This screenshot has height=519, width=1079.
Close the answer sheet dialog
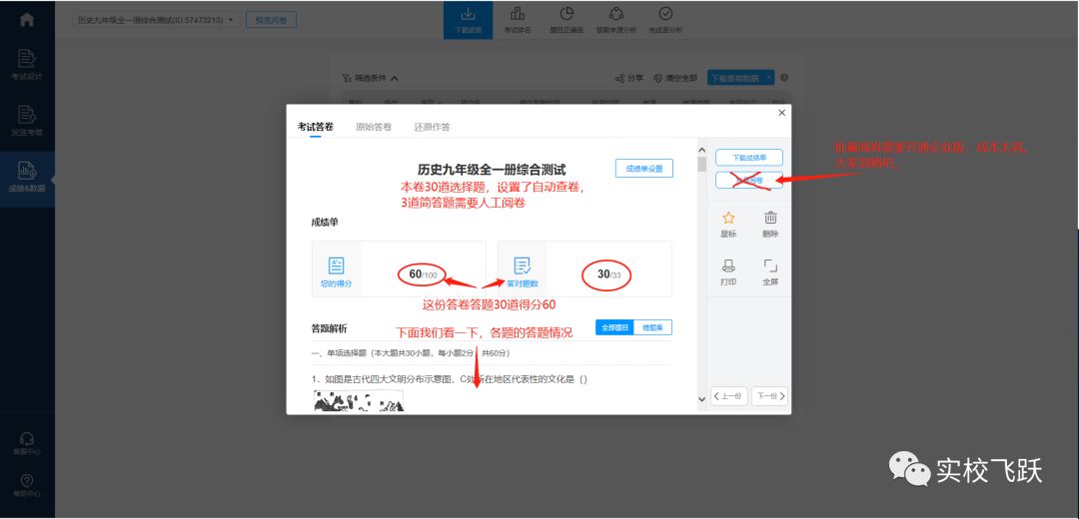click(781, 113)
